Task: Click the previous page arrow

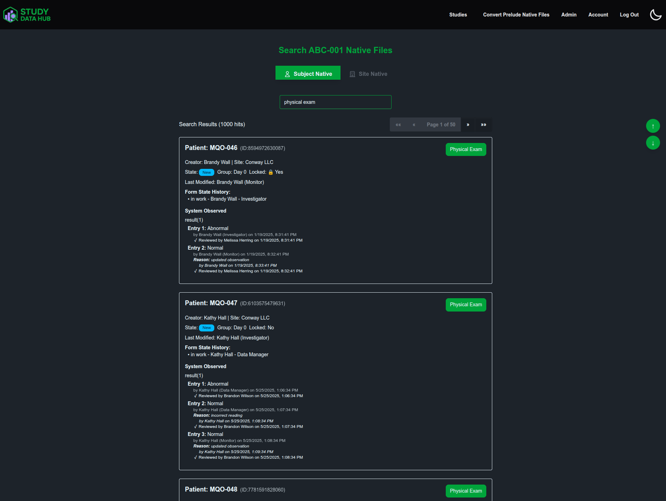Action: click(414, 124)
